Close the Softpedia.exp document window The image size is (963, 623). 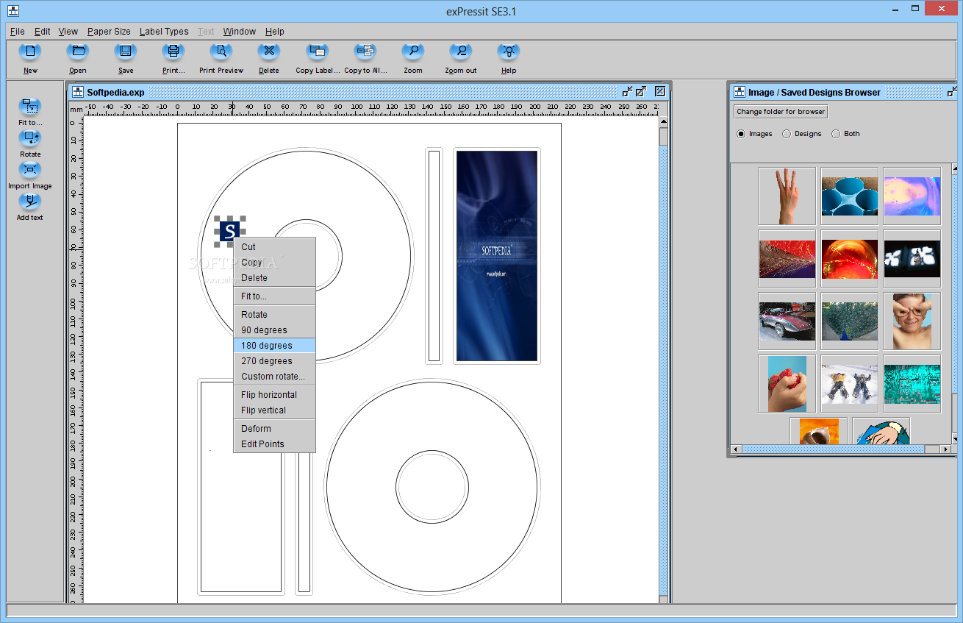[x=660, y=91]
